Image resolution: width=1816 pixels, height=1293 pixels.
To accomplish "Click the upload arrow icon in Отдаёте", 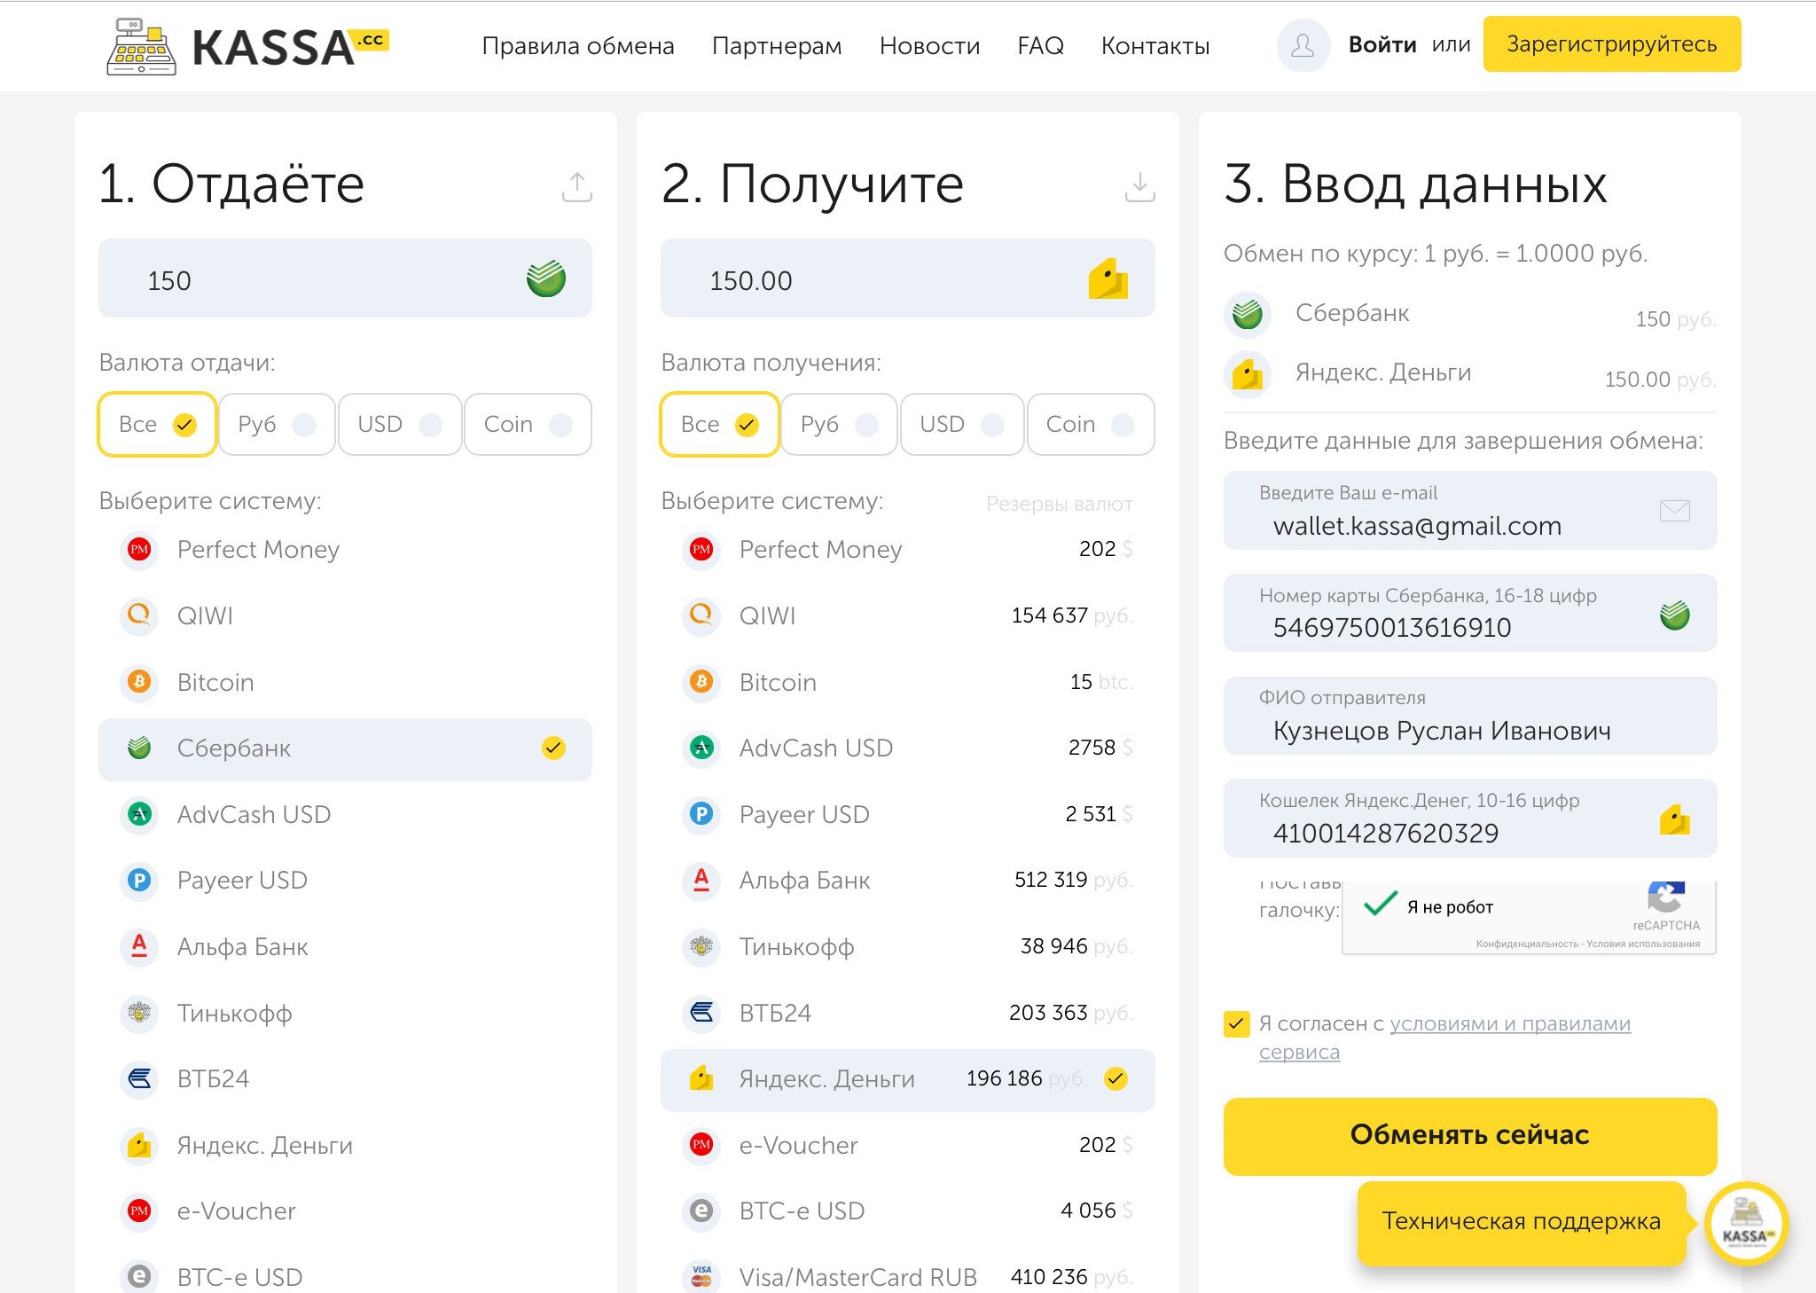I will click(x=577, y=186).
